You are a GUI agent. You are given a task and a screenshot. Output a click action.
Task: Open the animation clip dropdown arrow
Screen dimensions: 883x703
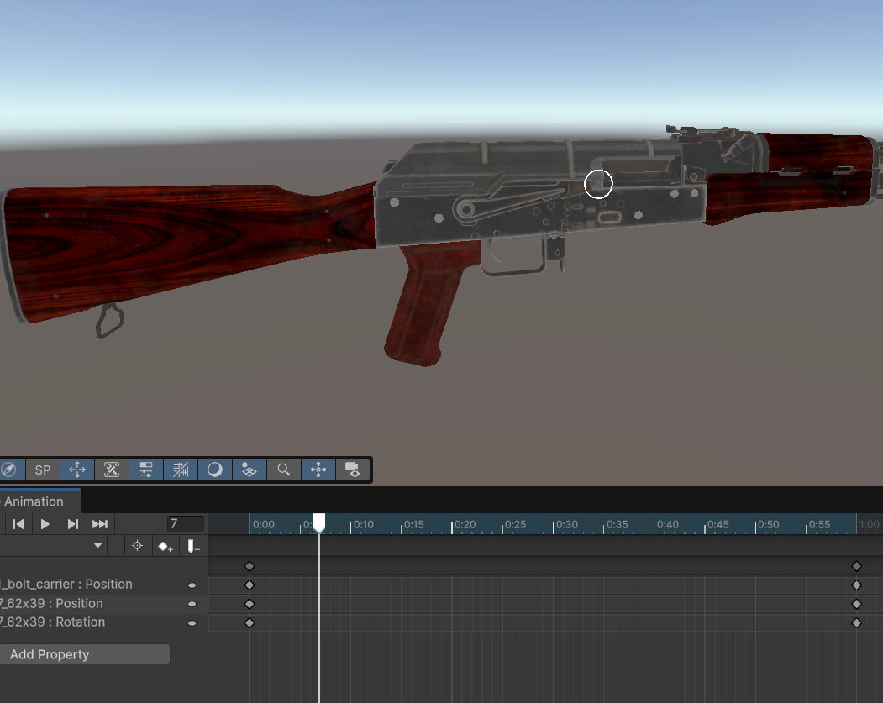coord(97,546)
